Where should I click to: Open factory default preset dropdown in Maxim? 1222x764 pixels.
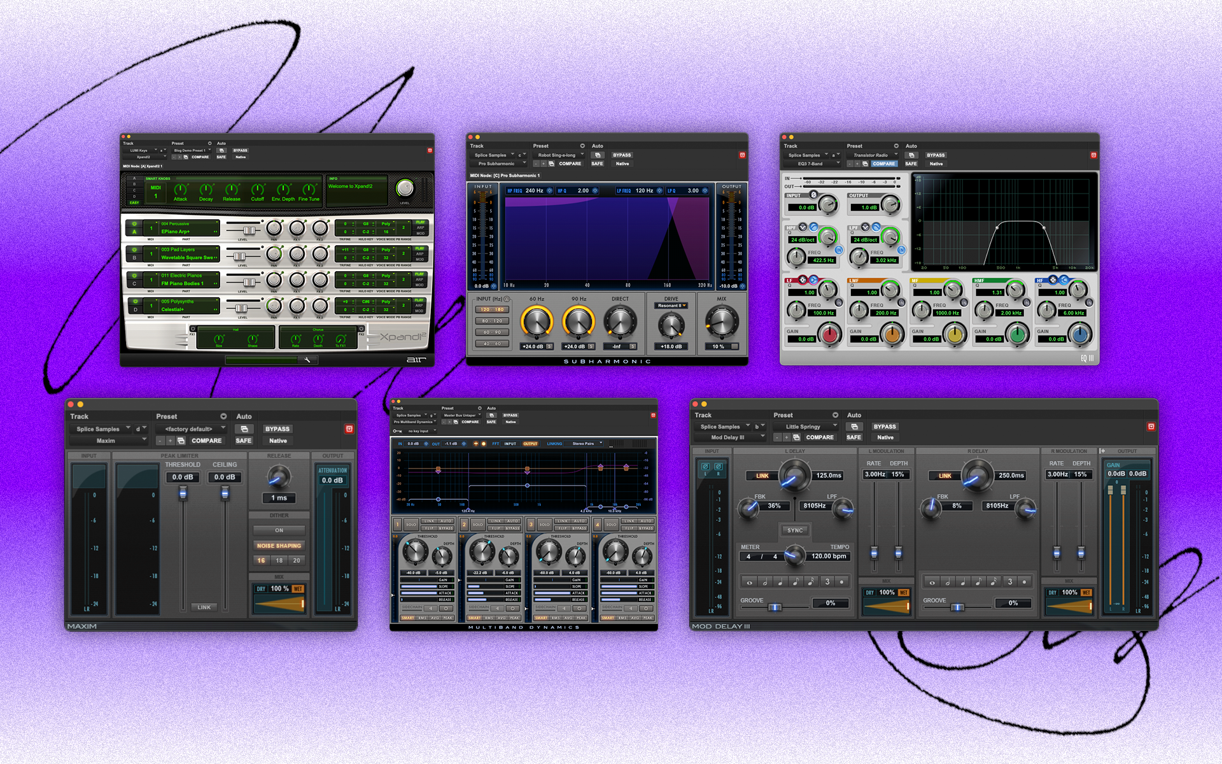click(x=192, y=429)
